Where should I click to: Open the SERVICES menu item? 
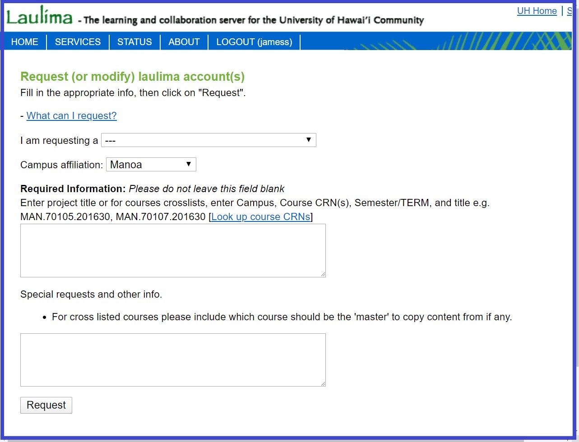coord(78,42)
